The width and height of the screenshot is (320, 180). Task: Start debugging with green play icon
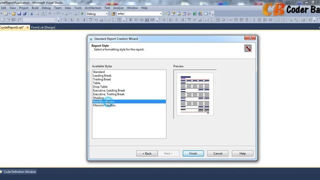click(82, 13)
